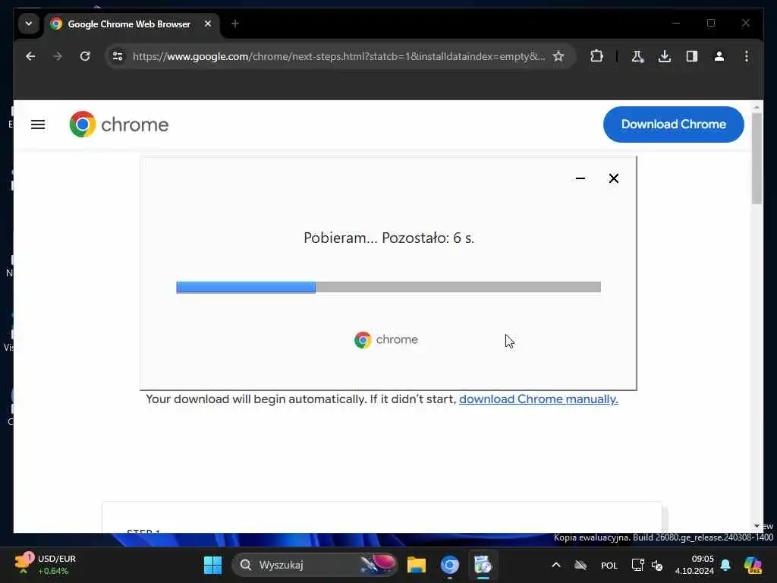Viewport: 777px width, 583px height.
Task: Open File Explorer from the taskbar
Action: [x=417, y=565]
